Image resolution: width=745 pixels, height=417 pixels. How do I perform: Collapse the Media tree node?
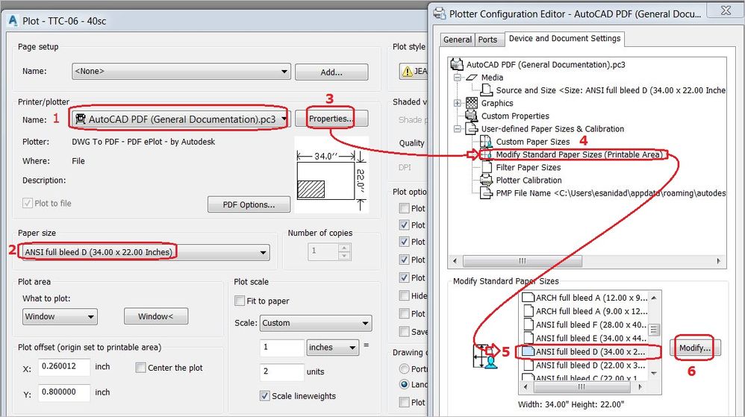(457, 78)
